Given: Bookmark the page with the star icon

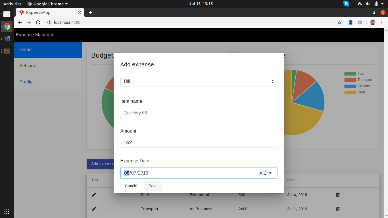Looking at the screenshot, I should pos(339,22).
